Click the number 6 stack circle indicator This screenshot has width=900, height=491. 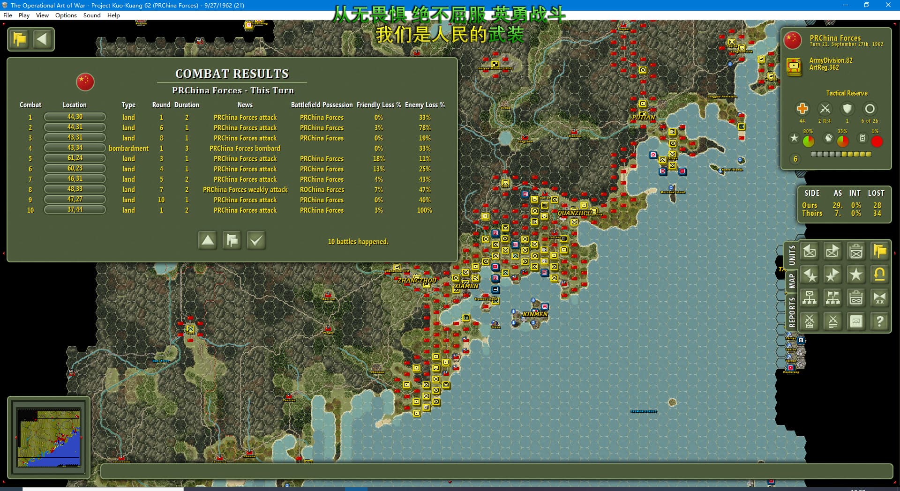click(795, 159)
